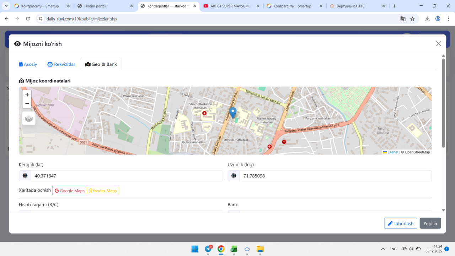Open Excel from the taskbar
The height and width of the screenshot is (256, 455).
coord(234,249)
